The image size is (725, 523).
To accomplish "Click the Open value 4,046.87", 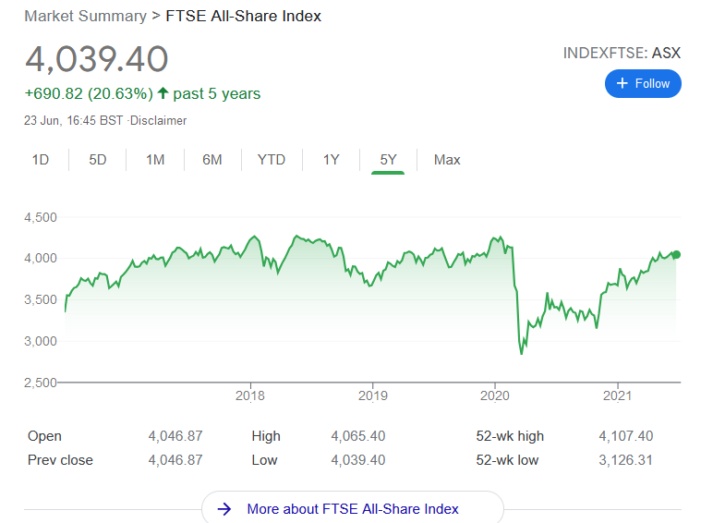I will (x=175, y=436).
